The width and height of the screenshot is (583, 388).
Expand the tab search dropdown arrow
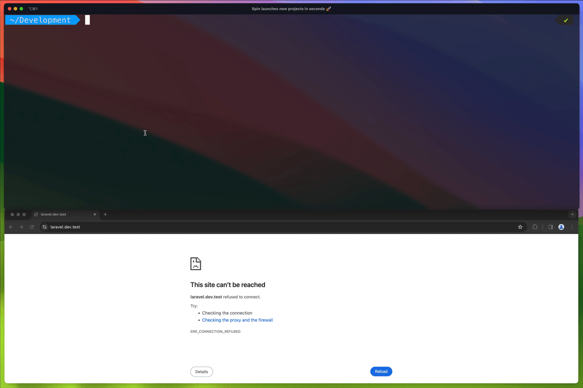(x=572, y=214)
